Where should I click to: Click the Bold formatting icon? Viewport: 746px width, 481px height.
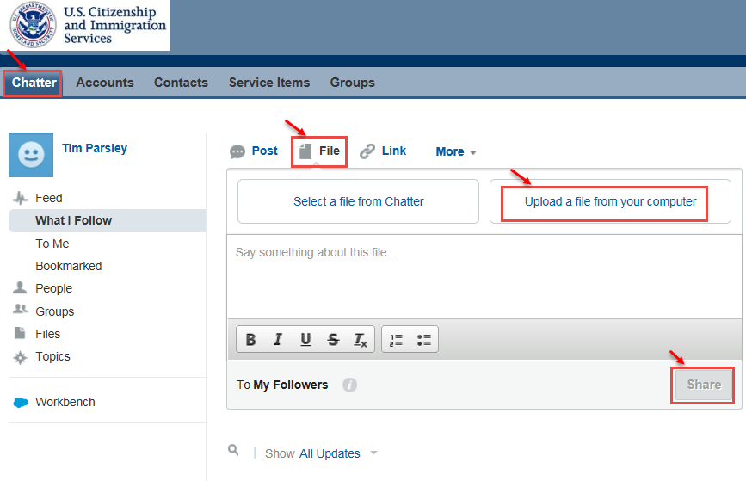tap(250, 340)
